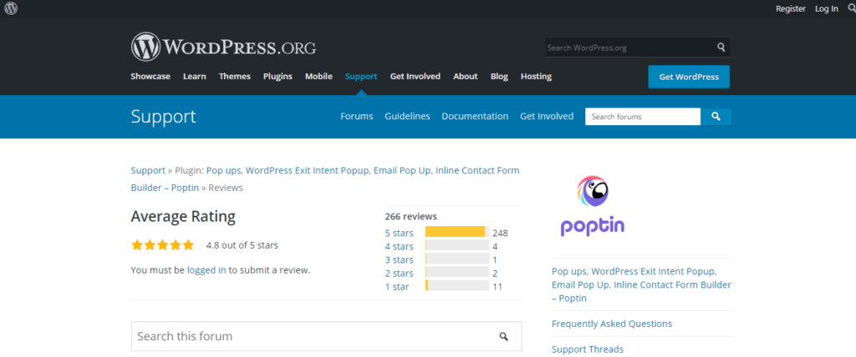Viewport: 856px width, 357px height.
Task: Open the Learn menu item
Action: point(194,76)
